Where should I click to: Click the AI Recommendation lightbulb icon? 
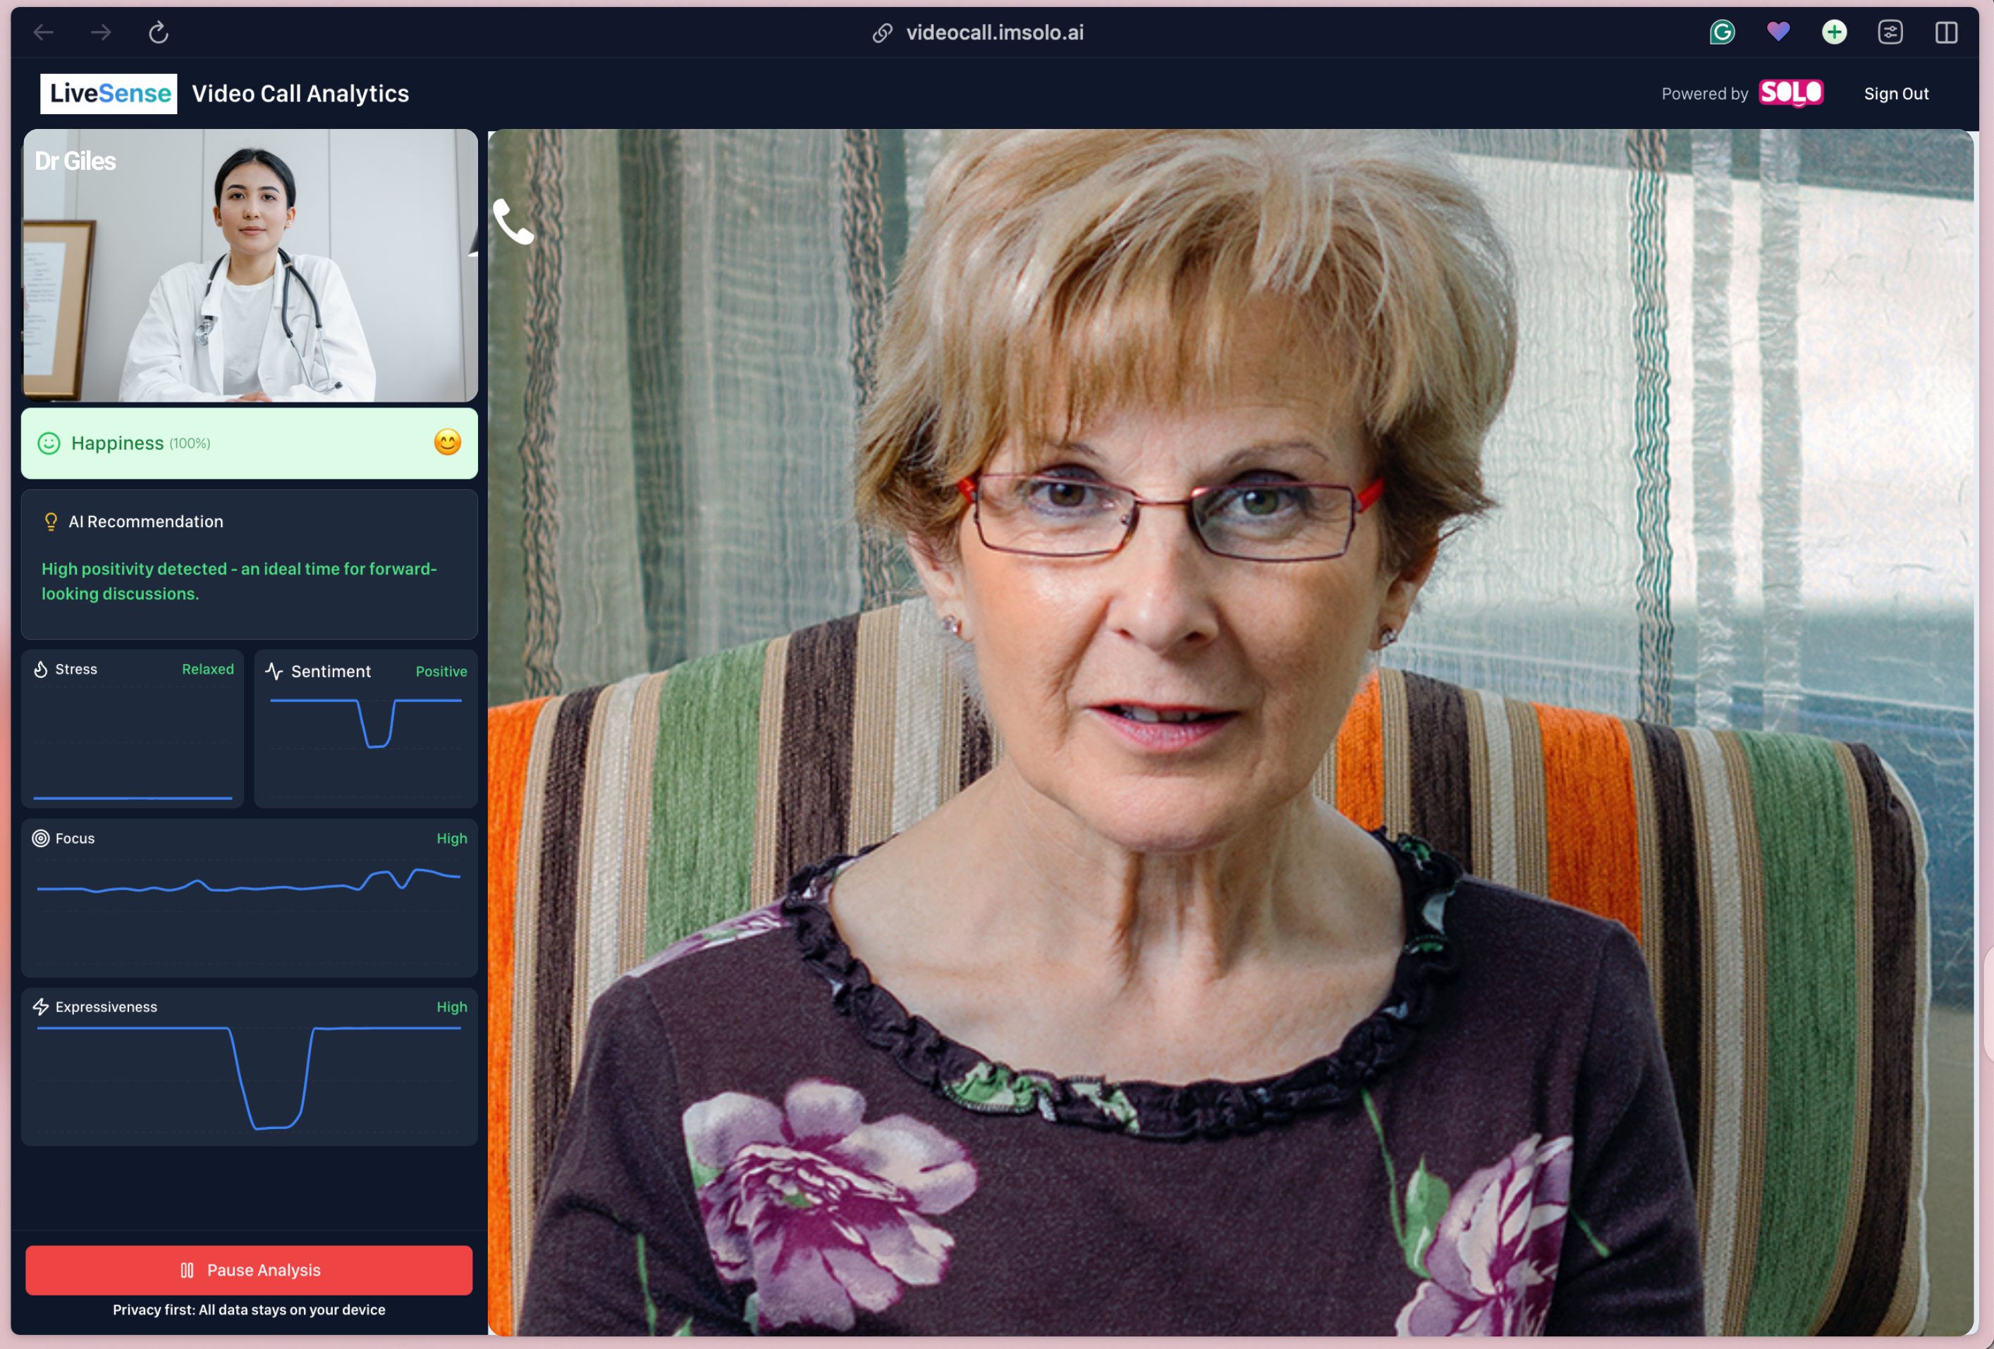[x=51, y=522]
